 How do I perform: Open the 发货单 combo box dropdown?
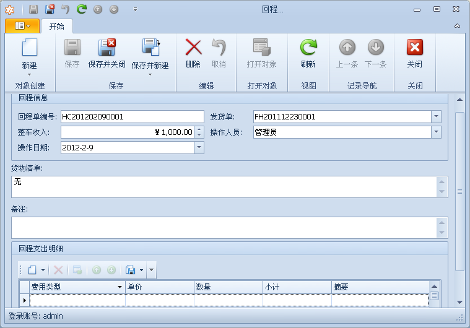(436, 116)
